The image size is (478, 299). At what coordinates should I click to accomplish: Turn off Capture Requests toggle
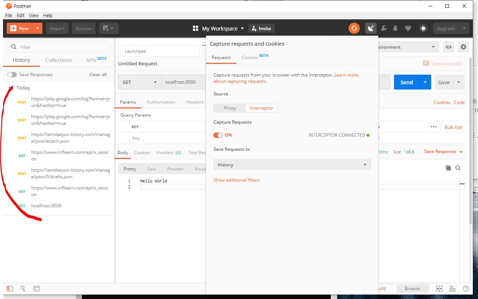click(x=218, y=135)
